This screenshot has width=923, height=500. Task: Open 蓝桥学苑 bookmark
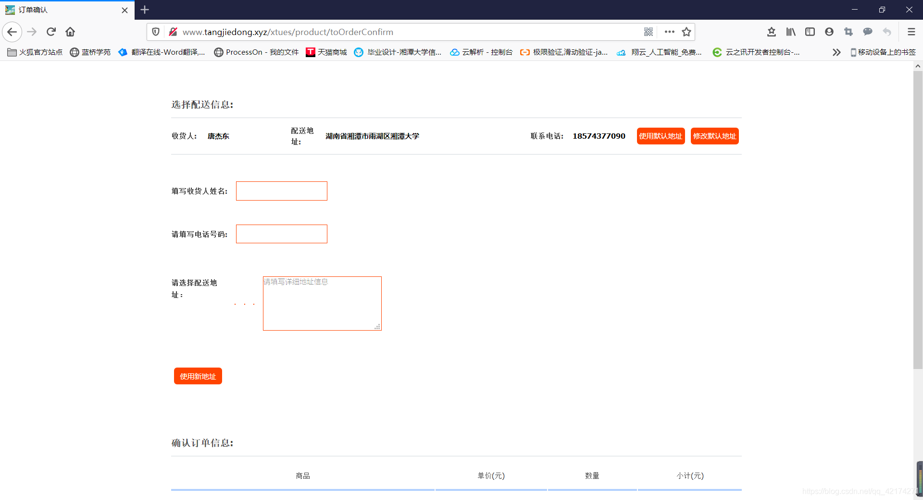click(90, 52)
